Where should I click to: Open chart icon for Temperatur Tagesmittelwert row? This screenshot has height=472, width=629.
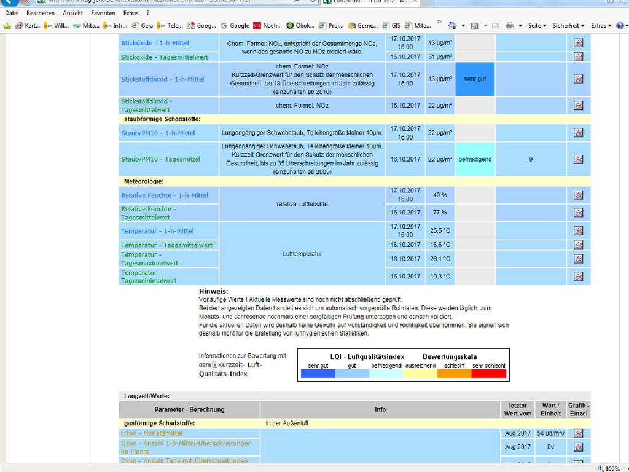578,245
